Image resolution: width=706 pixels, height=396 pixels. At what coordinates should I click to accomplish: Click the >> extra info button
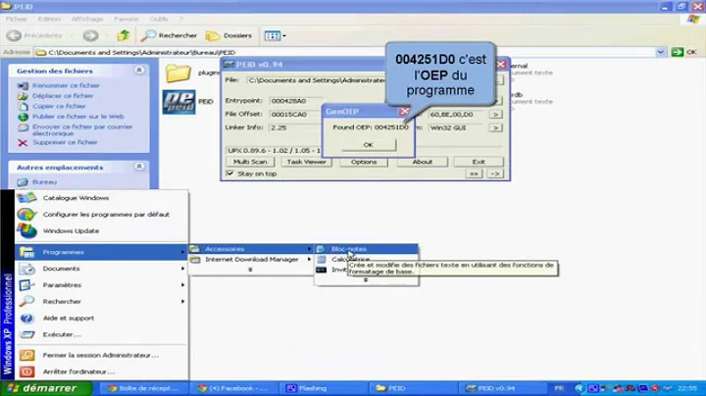point(474,173)
